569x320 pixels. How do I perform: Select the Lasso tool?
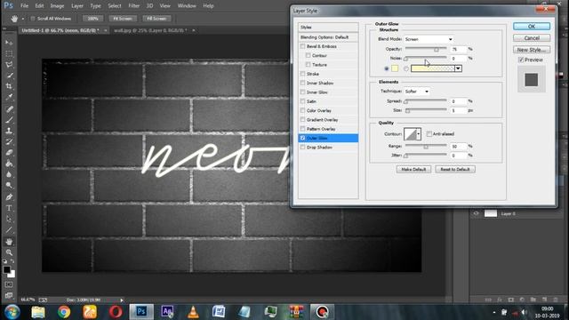[9, 65]
